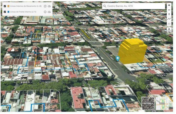This screenshot has height=114, width=176.
Task: Click the blue location pin marker
Action: click(118, 58)
